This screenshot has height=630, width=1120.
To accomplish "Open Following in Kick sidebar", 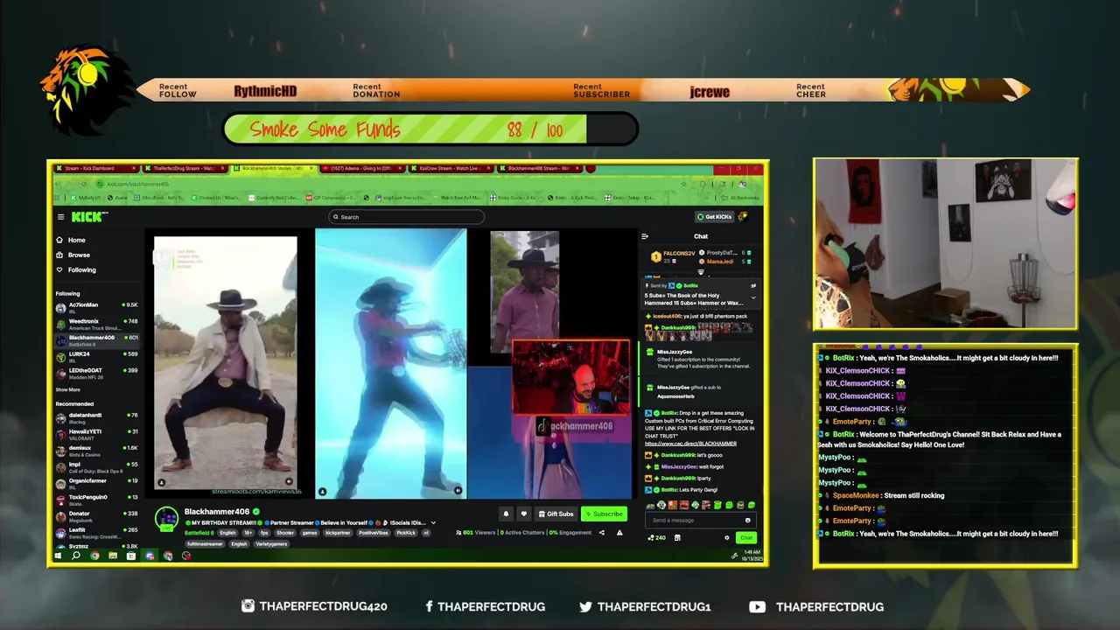I will (x=76, y=269).
